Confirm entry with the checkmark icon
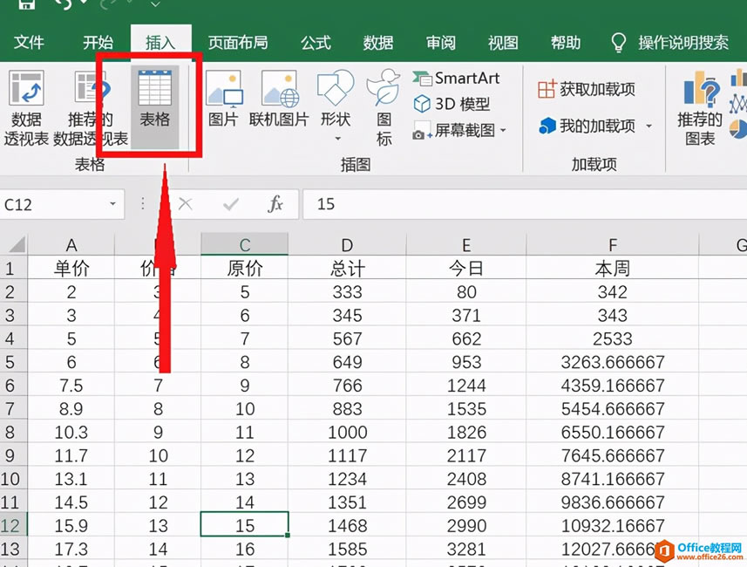The height and width of the screenshot is (567, 747). (231, 205)
